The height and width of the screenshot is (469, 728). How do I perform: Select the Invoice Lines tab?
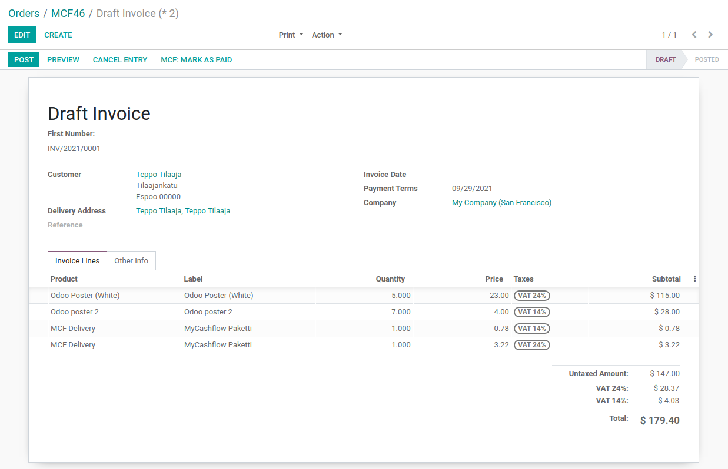click(x=78, y=261)
